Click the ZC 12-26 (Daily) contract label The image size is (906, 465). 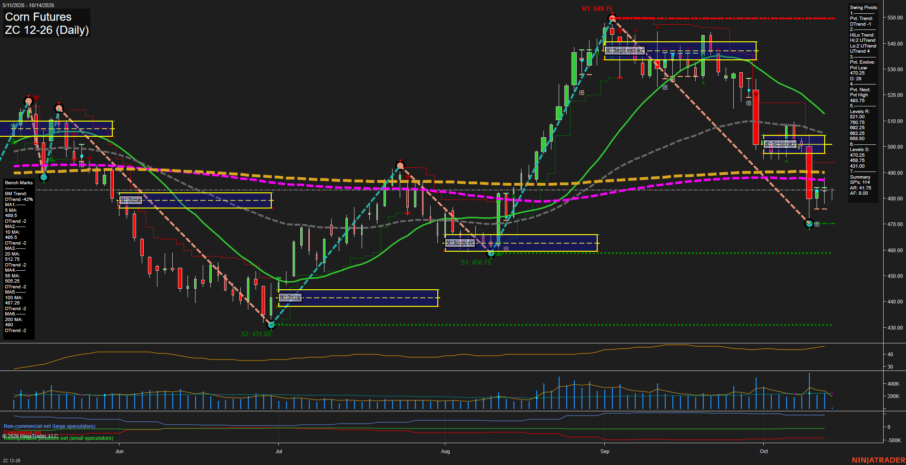point(47,30)
